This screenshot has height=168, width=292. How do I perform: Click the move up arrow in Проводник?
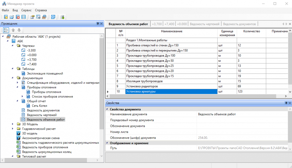[x=13, y=30]
